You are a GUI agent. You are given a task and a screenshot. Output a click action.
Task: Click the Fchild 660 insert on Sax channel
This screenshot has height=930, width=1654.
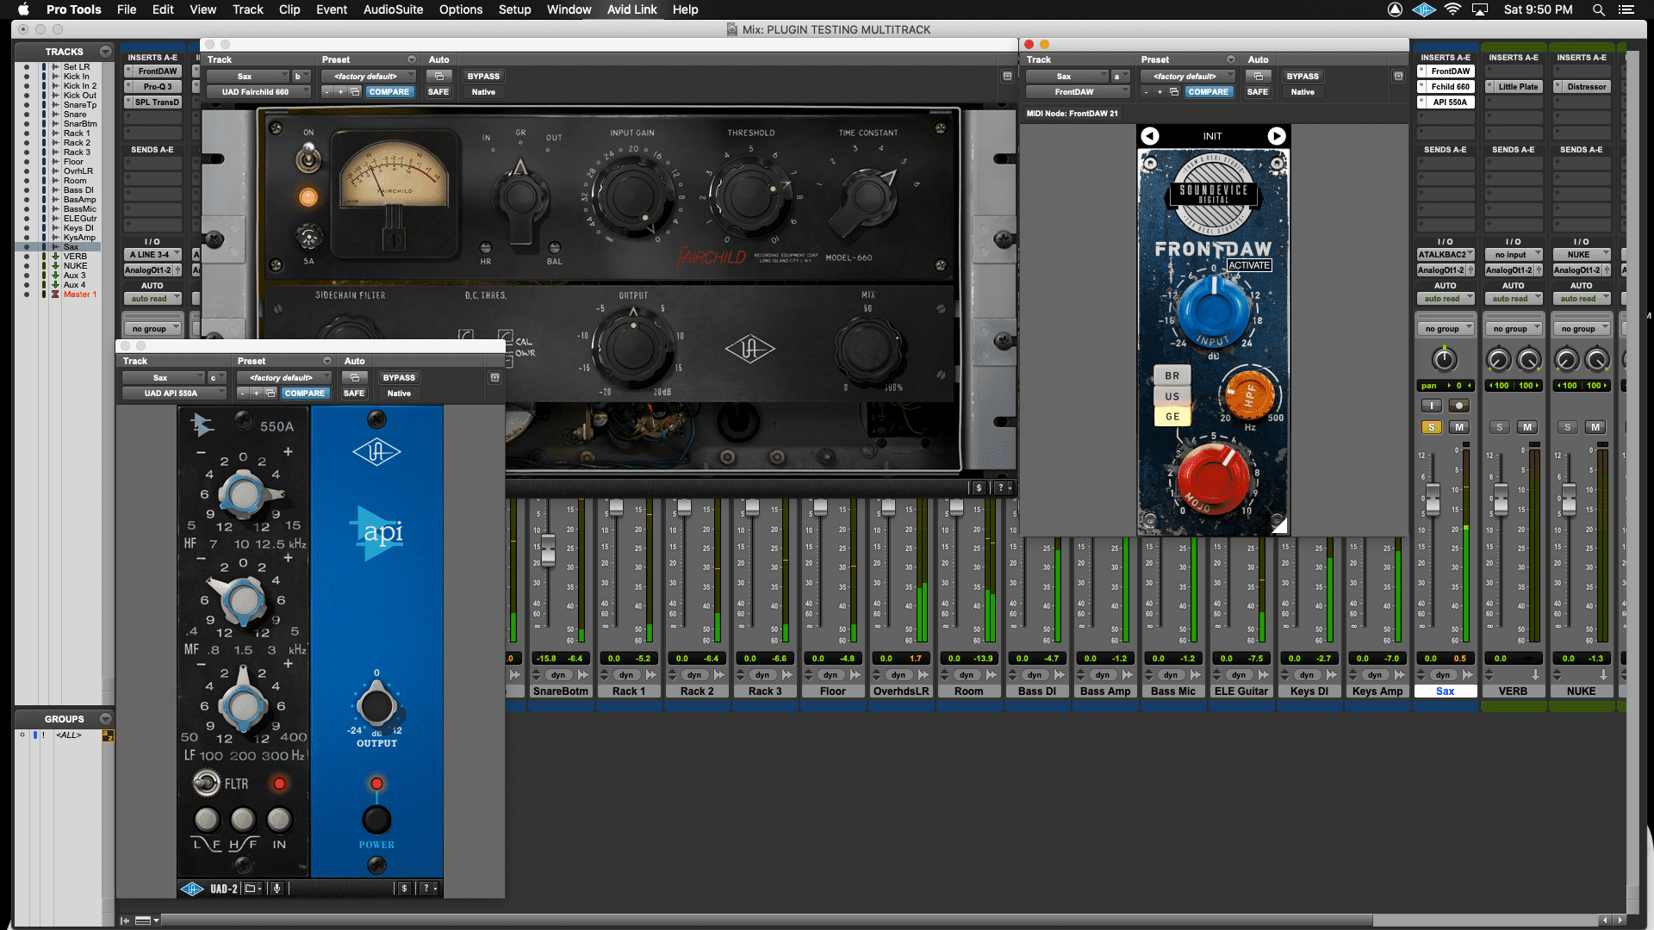tap(1450, 86)
